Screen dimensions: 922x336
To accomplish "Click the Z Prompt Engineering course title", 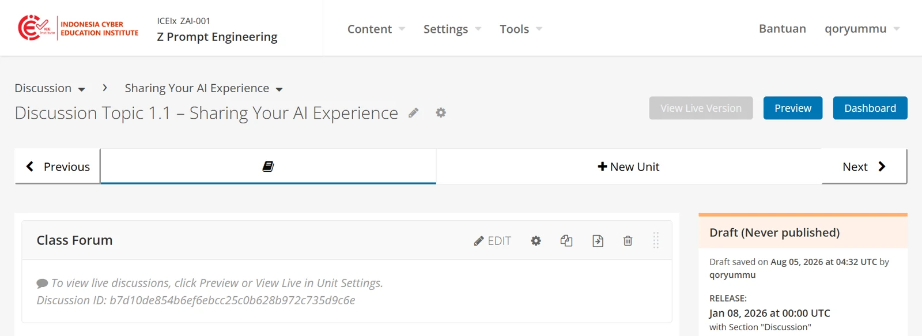I will tap(217, 37).
